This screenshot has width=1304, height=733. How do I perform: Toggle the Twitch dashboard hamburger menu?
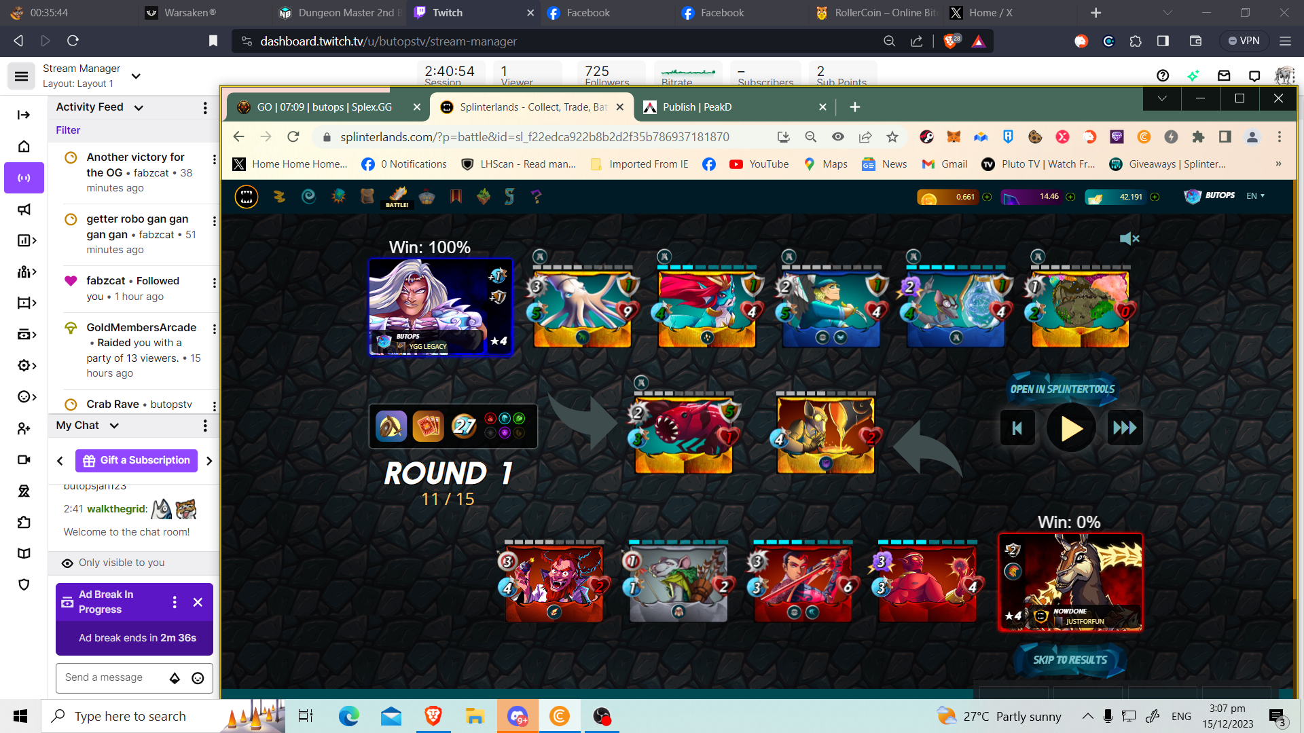click(21, 76)
